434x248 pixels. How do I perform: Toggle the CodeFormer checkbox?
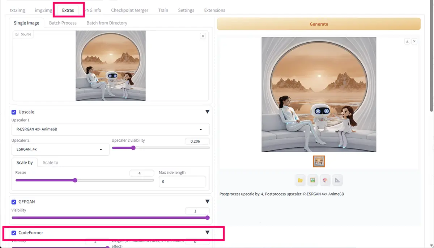coord(14,233)
